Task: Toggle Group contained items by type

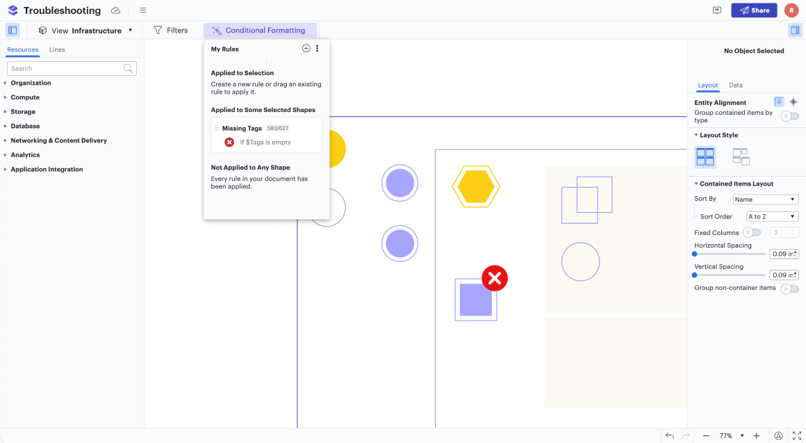Action: coord(789,116)
